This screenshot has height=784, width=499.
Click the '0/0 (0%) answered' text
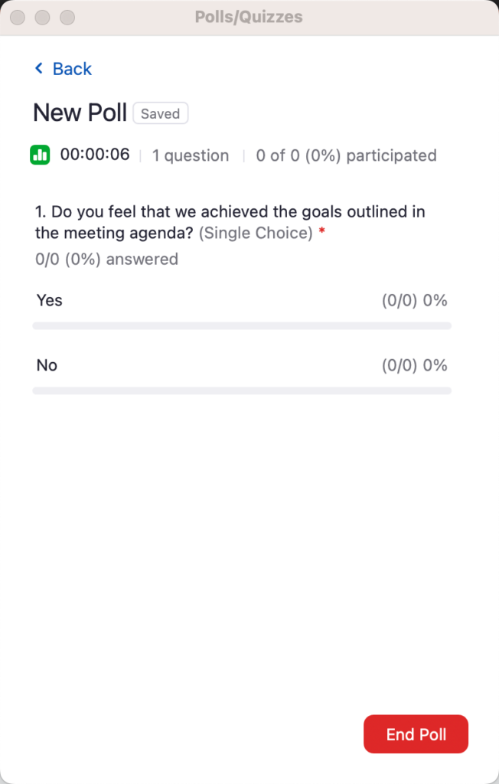[106, 259]
